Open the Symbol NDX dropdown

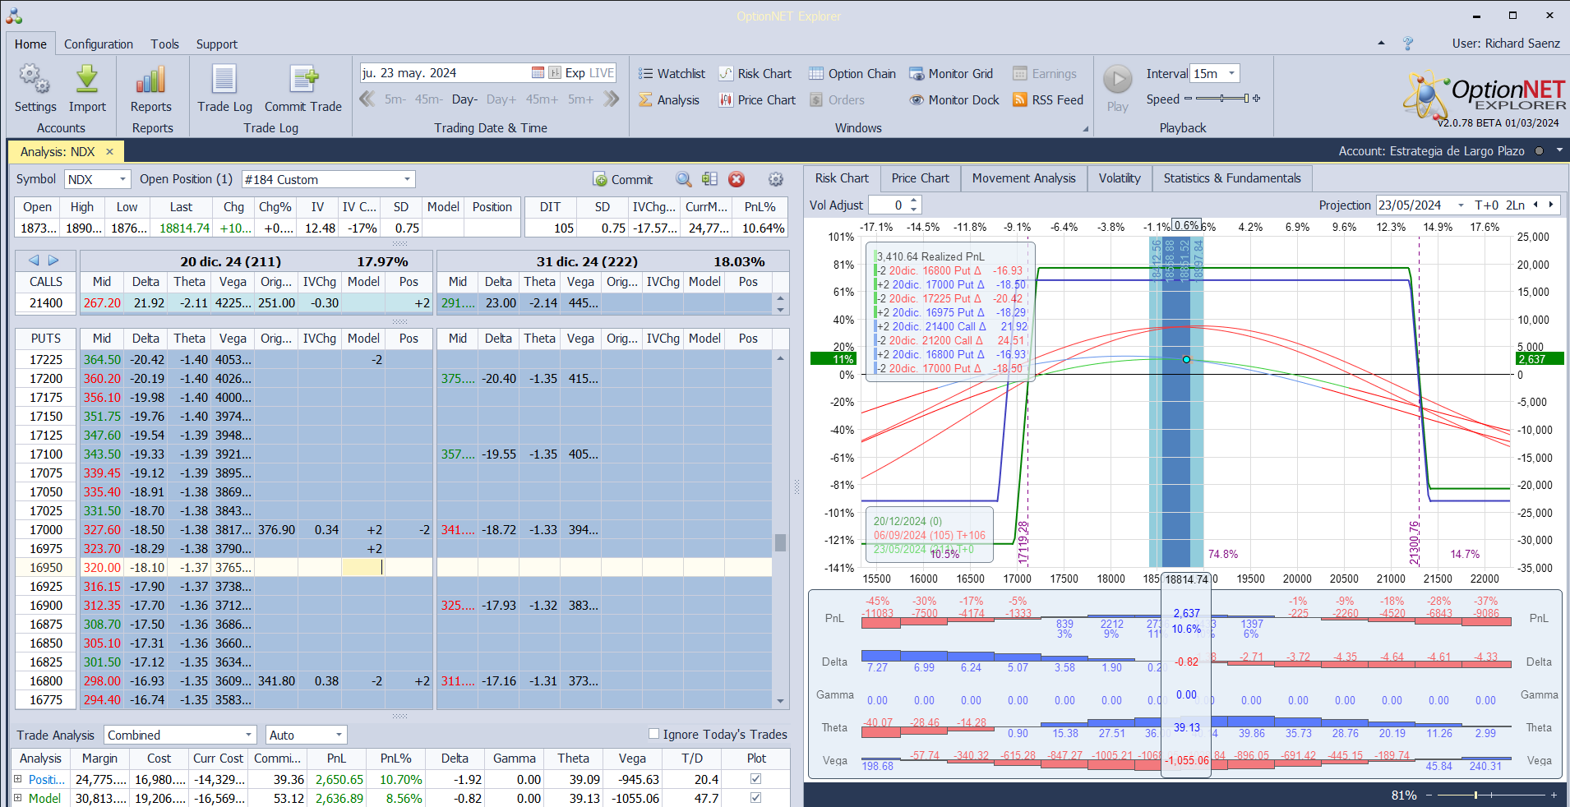(122, 179)
